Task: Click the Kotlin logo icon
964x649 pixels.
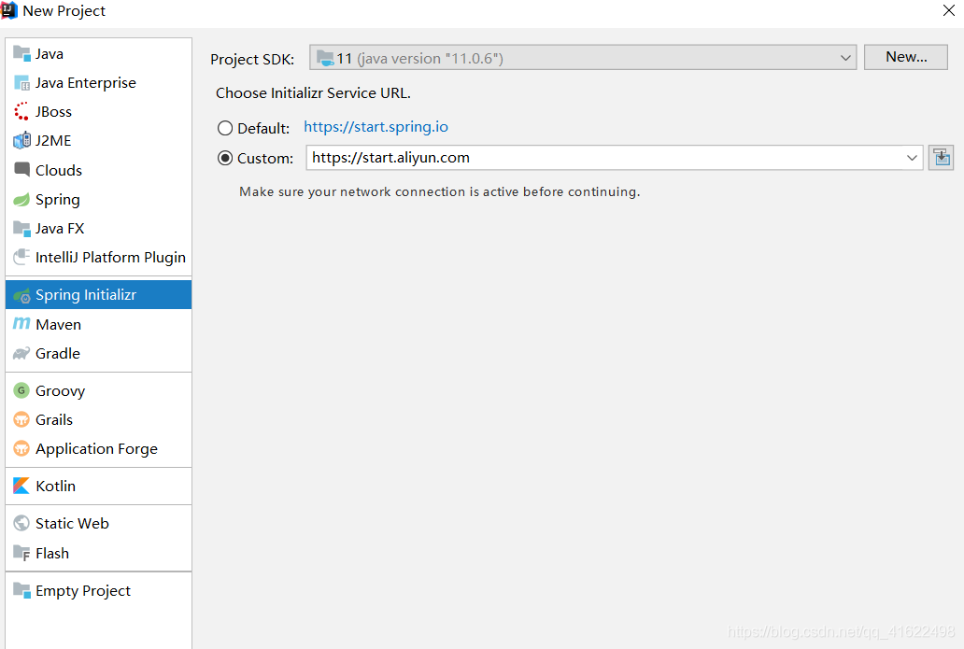Action: [21, 486]
